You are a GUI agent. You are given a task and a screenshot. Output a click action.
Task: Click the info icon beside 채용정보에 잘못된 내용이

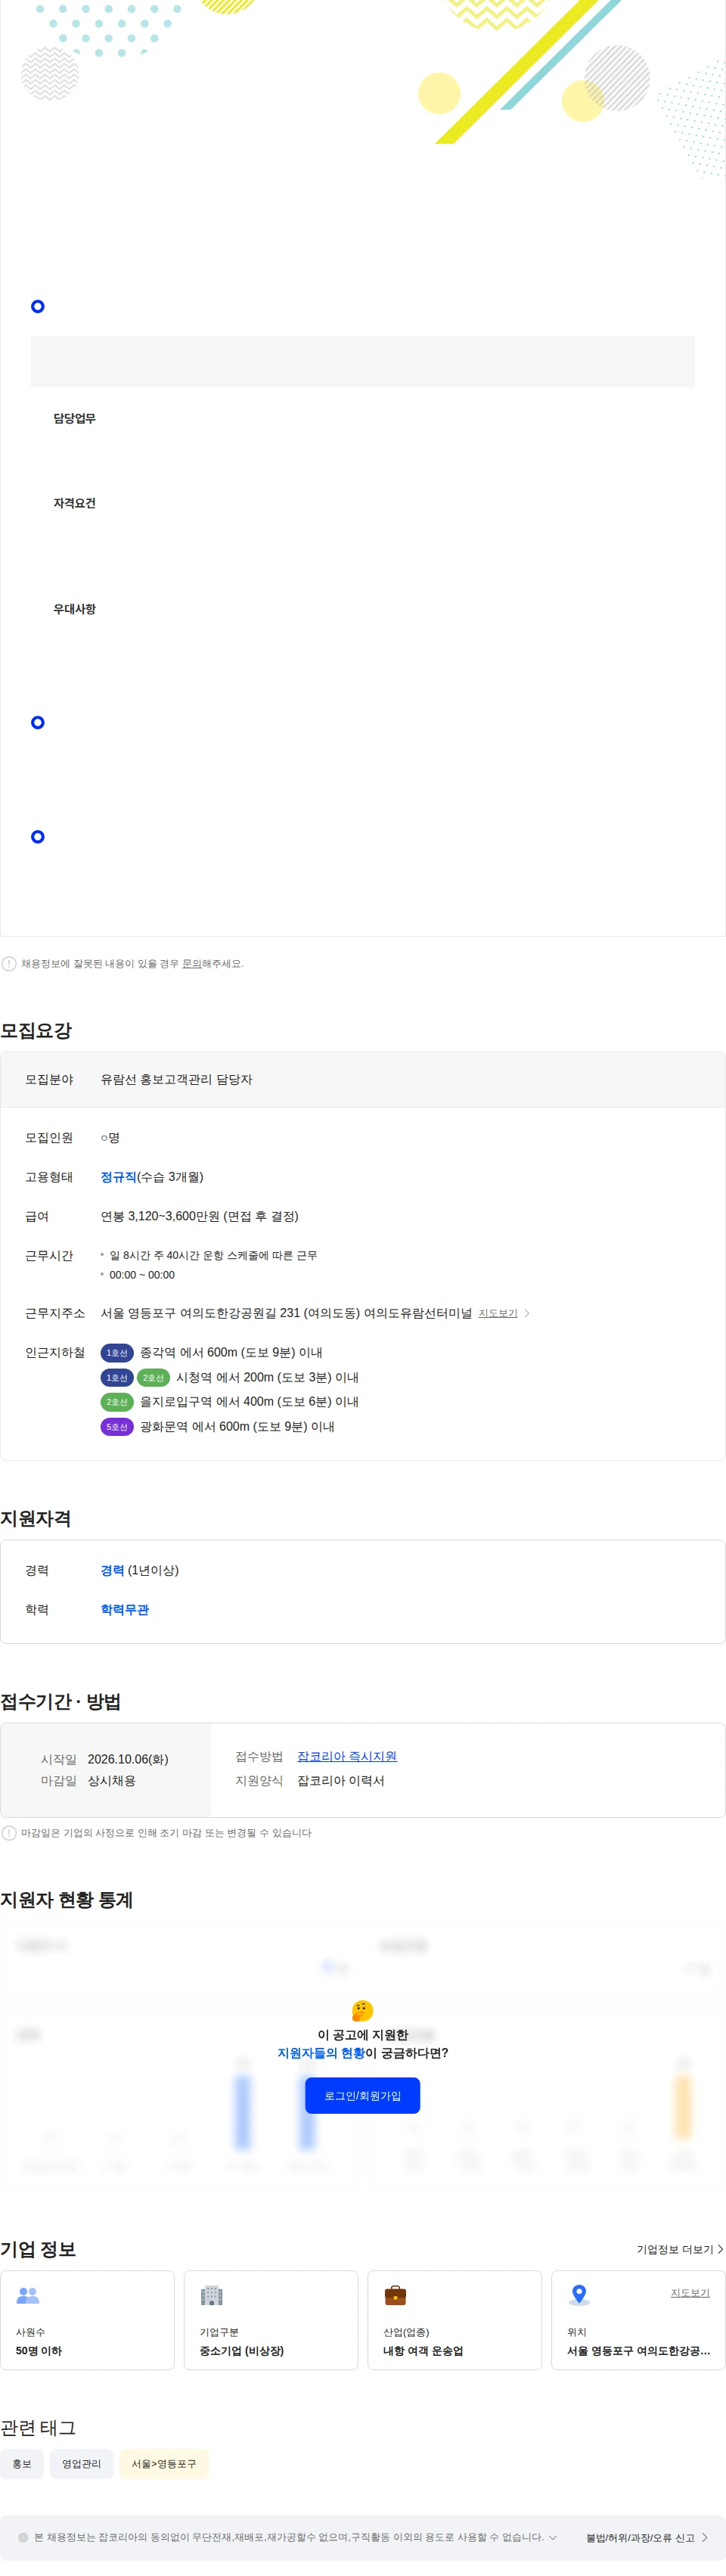(9, 964)
